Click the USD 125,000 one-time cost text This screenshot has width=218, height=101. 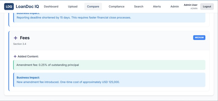68,82
